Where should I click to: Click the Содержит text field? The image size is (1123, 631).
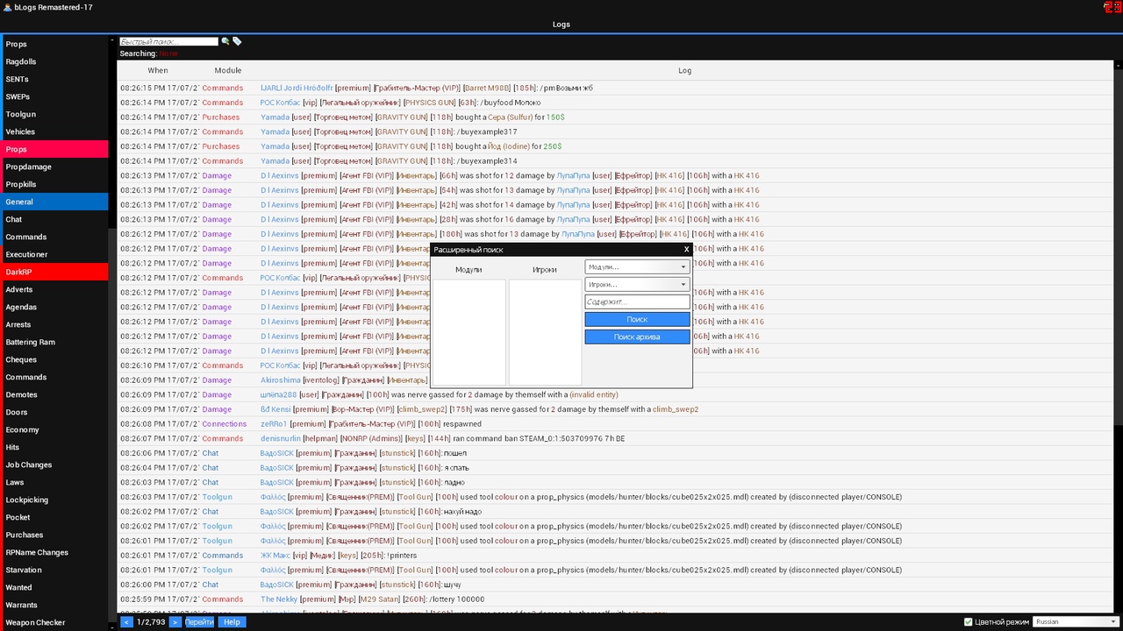click(x=637, y=301)
